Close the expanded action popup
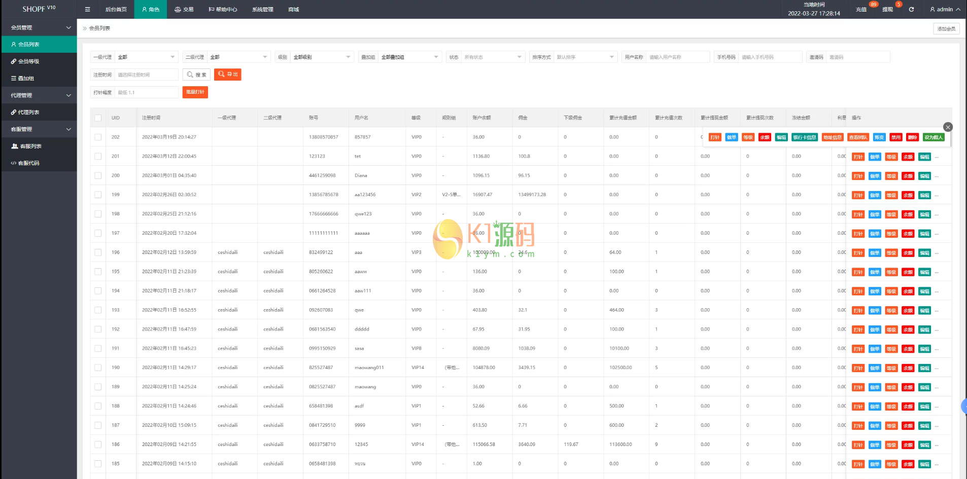The height and width of the screenshot is (479, 967). pyautogui.click(x=948, y=127)
